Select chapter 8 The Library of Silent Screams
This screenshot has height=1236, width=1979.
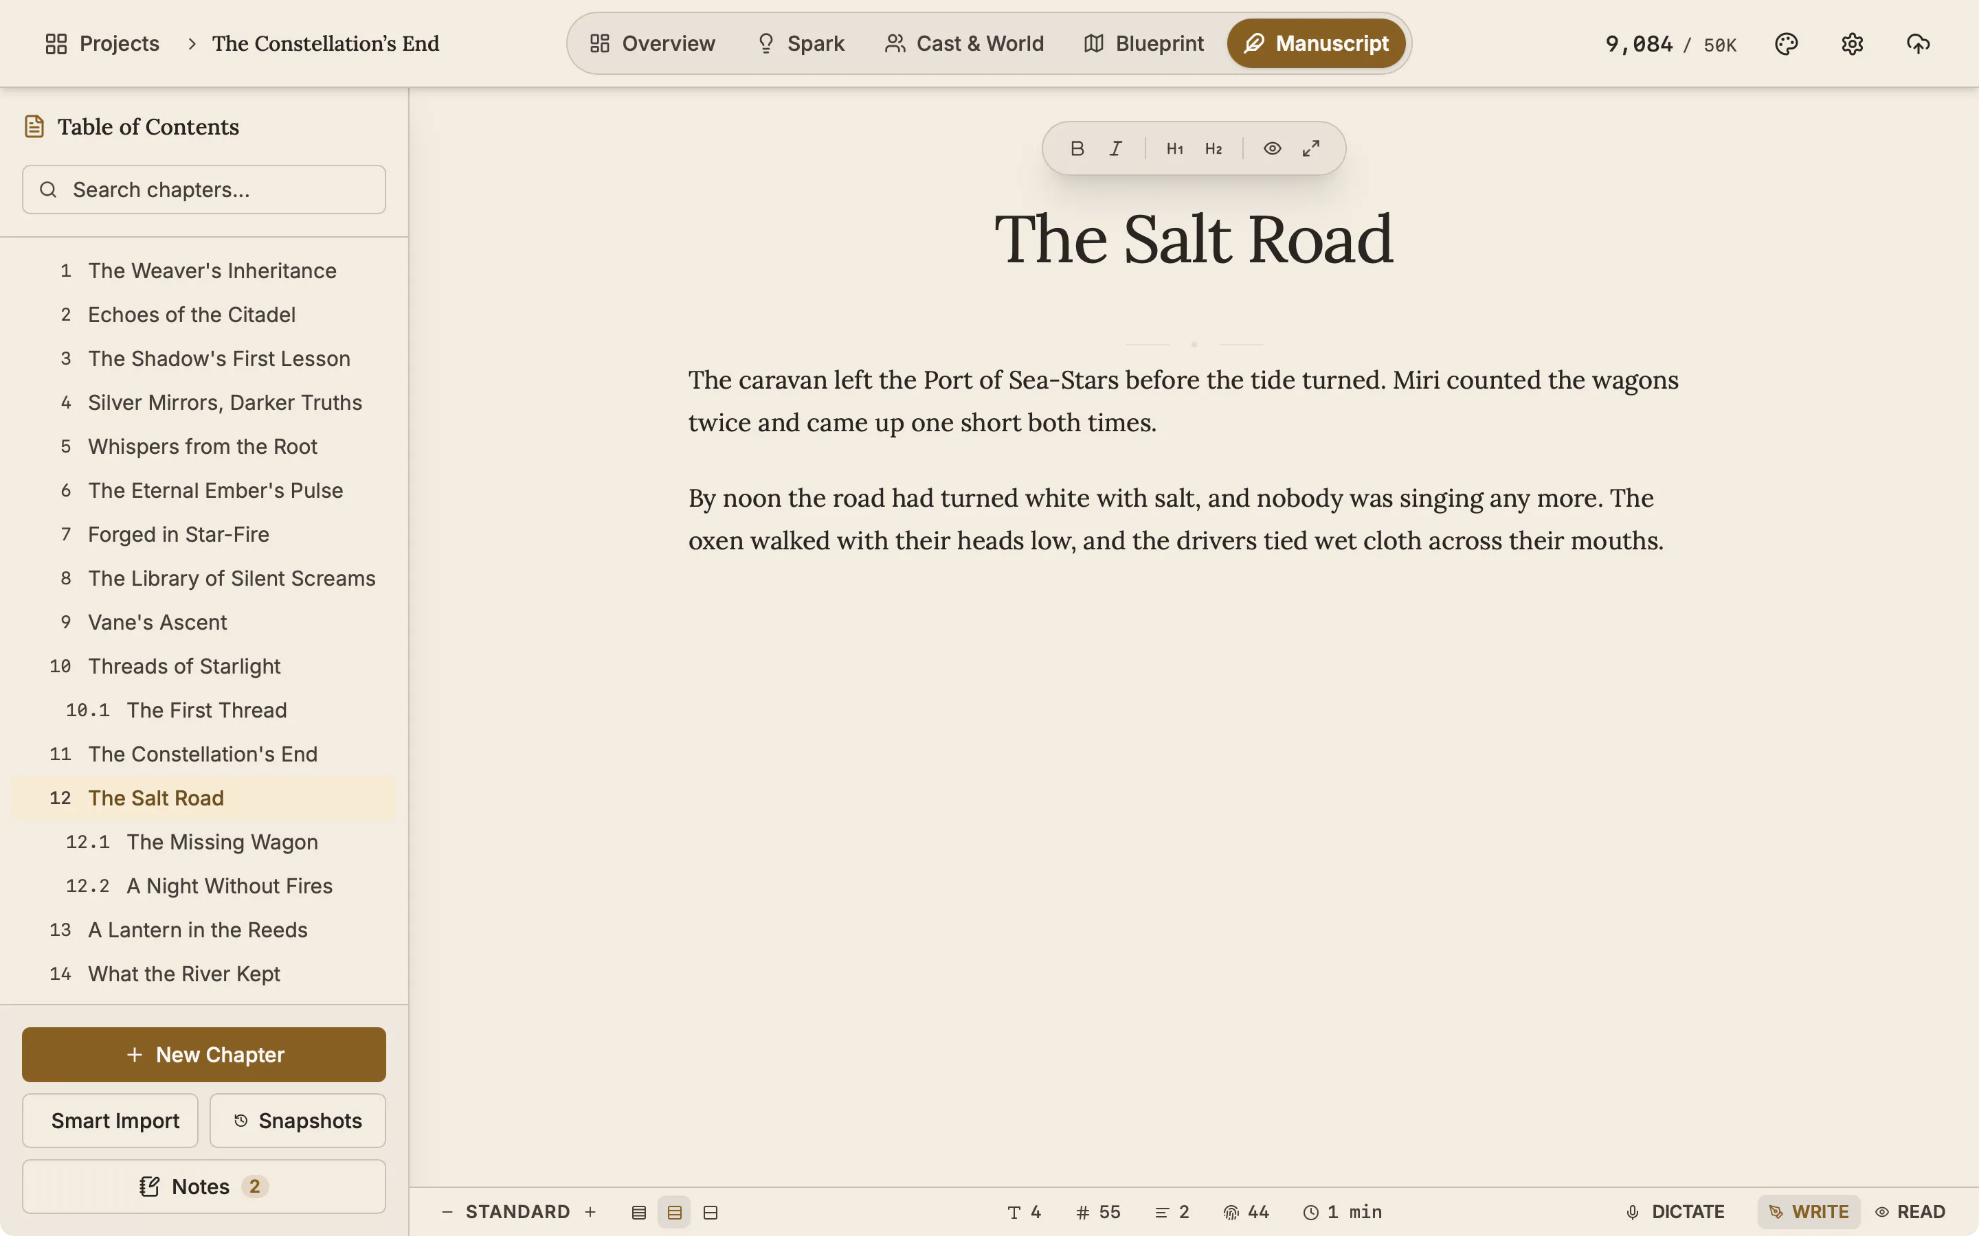pyautogui.click(x=203, y=579)
